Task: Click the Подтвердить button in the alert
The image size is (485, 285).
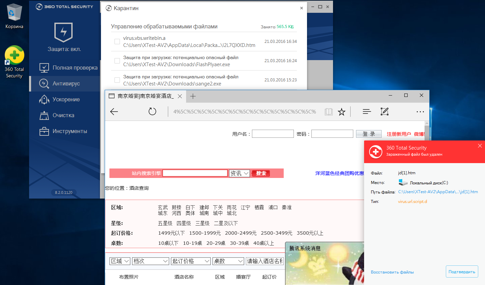Action: tap(462, 271)
